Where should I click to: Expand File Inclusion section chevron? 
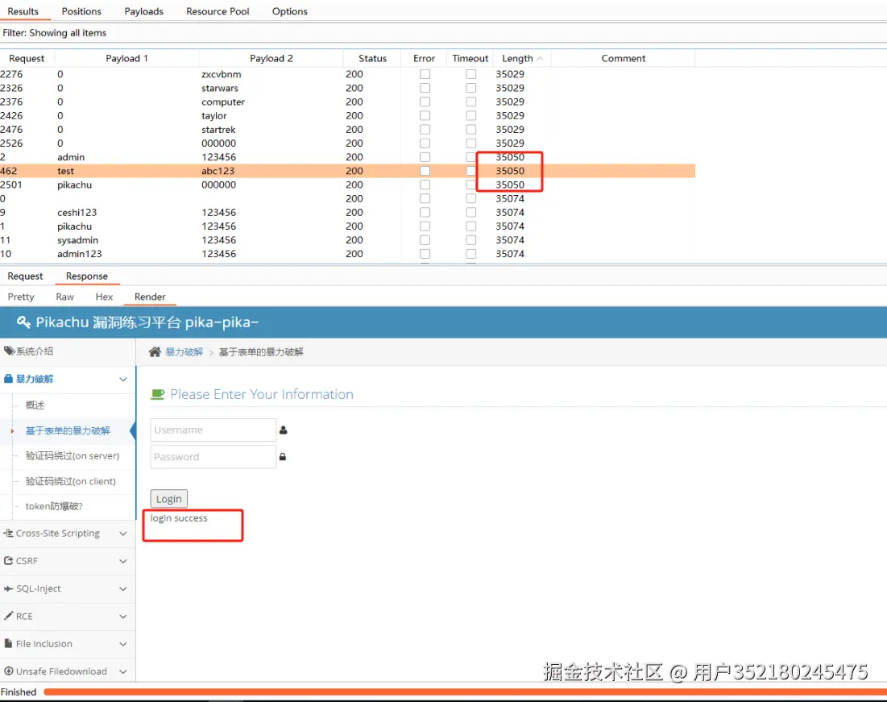coord(122,644)
